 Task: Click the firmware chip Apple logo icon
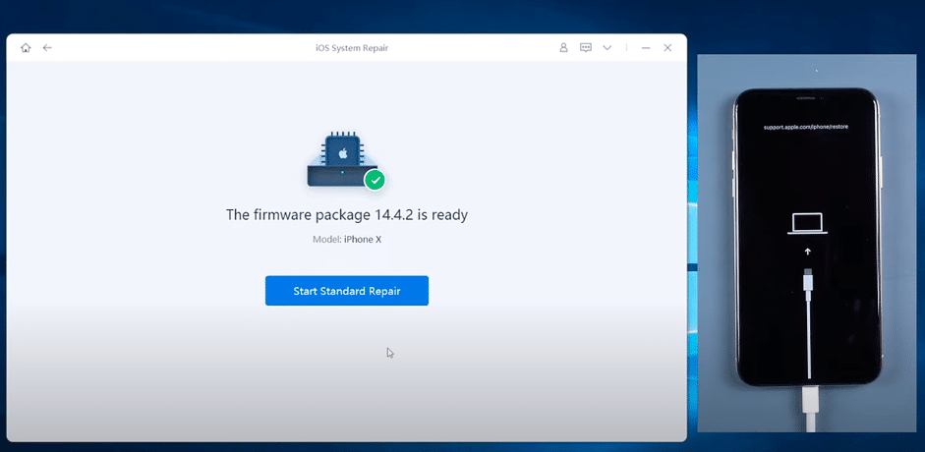(x=342, y=155)
